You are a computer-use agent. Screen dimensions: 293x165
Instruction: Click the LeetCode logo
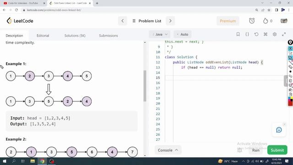tap(20, 21)
